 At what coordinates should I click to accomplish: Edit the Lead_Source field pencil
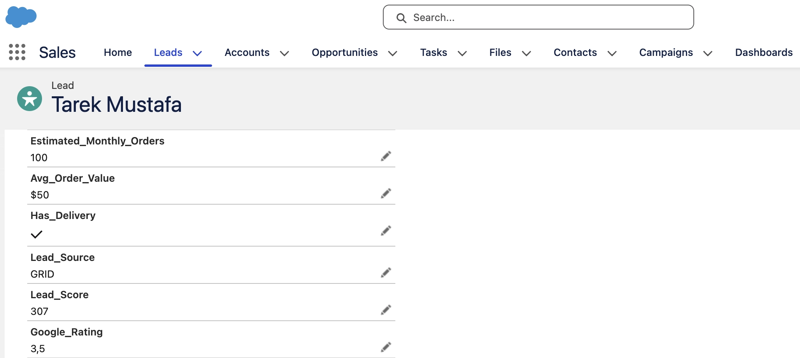[386, 273]
